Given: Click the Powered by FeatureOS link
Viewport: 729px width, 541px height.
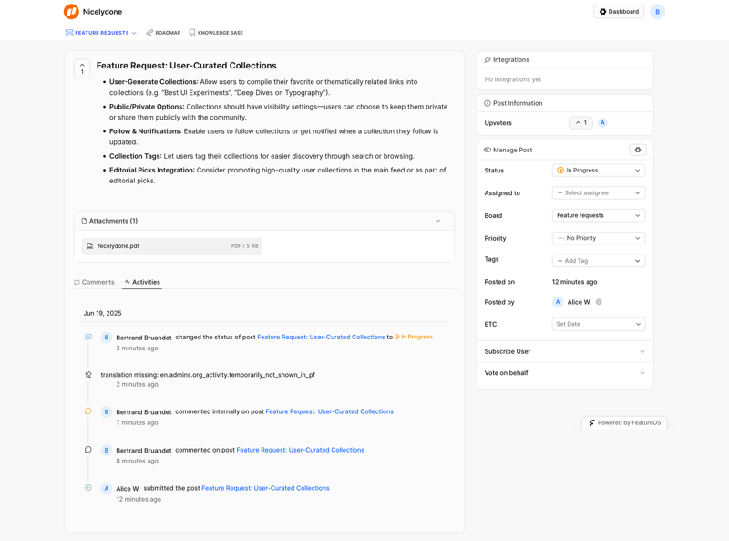Looking at the screenshot, I should 624,423.
